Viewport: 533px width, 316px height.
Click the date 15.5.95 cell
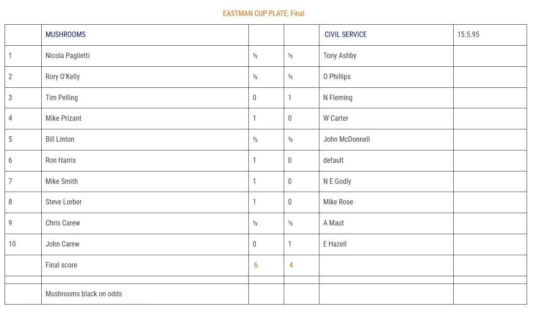click(x=468, y=35)
